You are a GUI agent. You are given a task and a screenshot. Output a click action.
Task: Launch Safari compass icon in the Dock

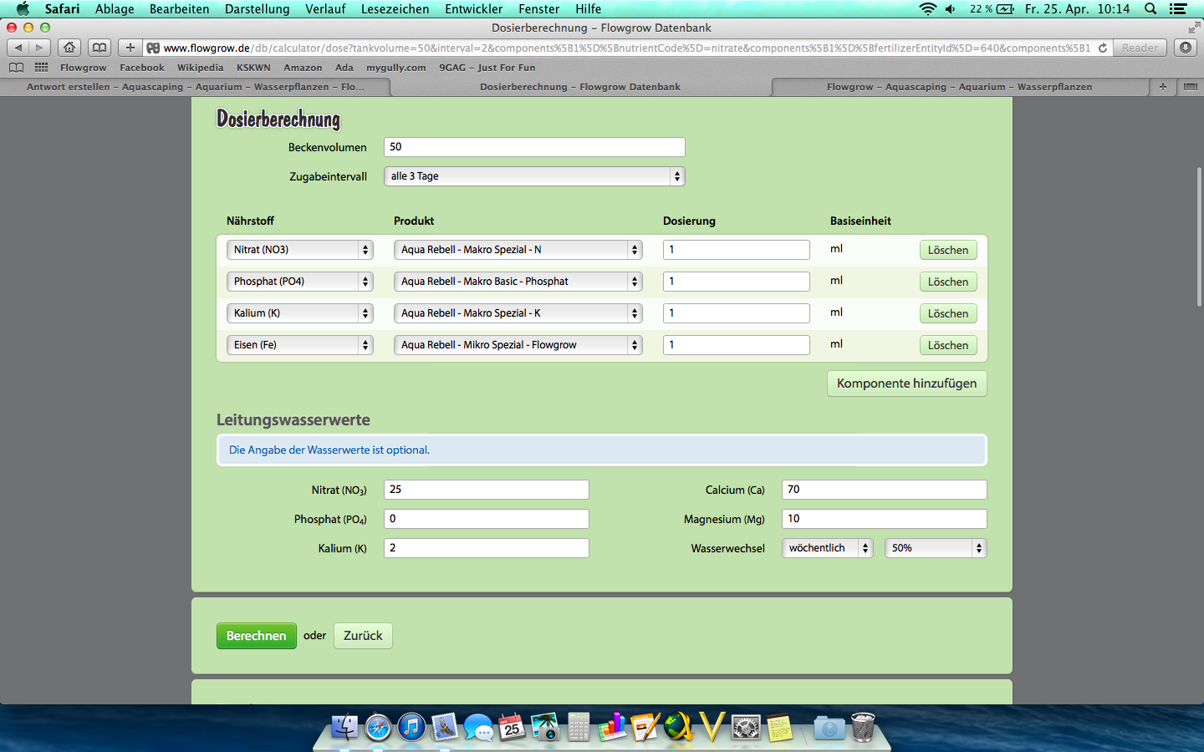click(x=378, y=727)
